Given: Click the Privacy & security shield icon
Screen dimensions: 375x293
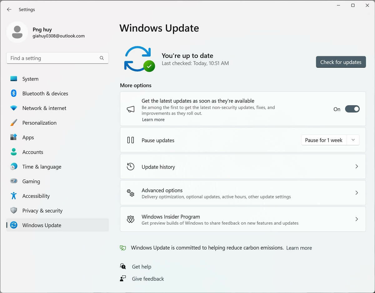Looking at the screenshot, I should tap(14, 211).
